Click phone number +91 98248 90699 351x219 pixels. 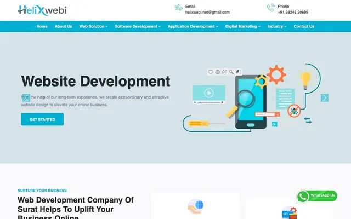293,12
